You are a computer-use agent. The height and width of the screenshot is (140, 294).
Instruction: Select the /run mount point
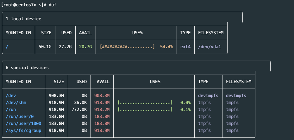(11, 110)
